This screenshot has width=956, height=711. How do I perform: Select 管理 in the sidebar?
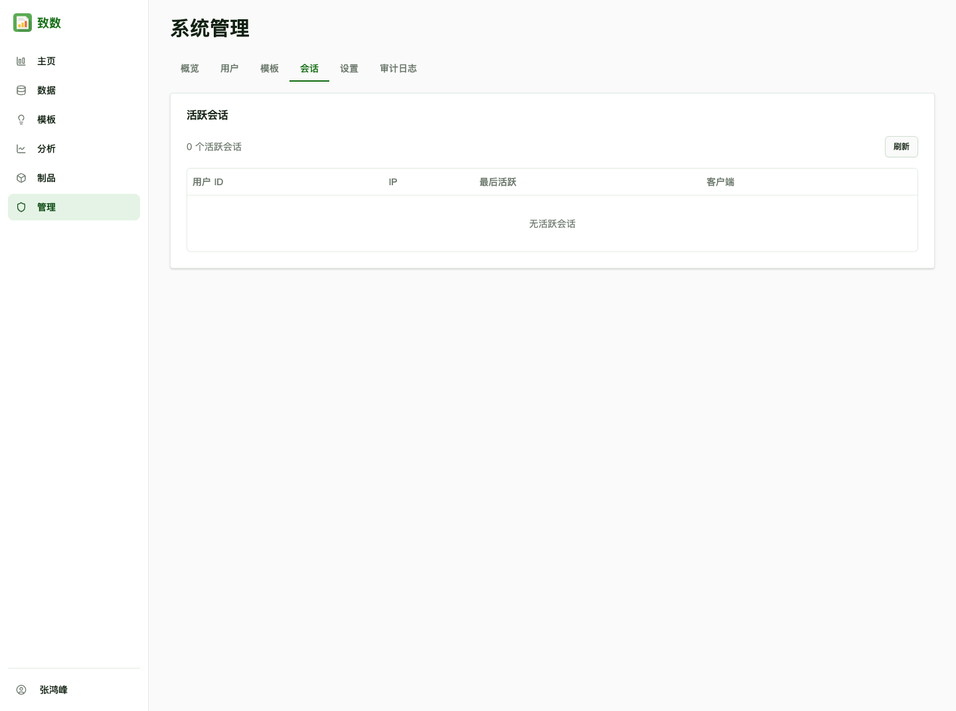(74, 207)
